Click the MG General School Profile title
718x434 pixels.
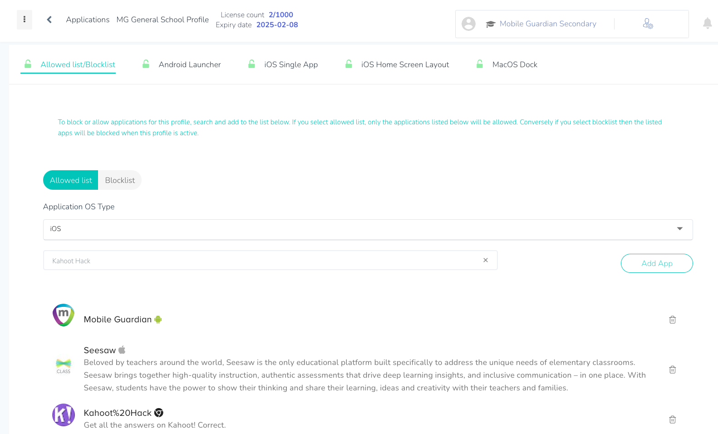(162, 20)
